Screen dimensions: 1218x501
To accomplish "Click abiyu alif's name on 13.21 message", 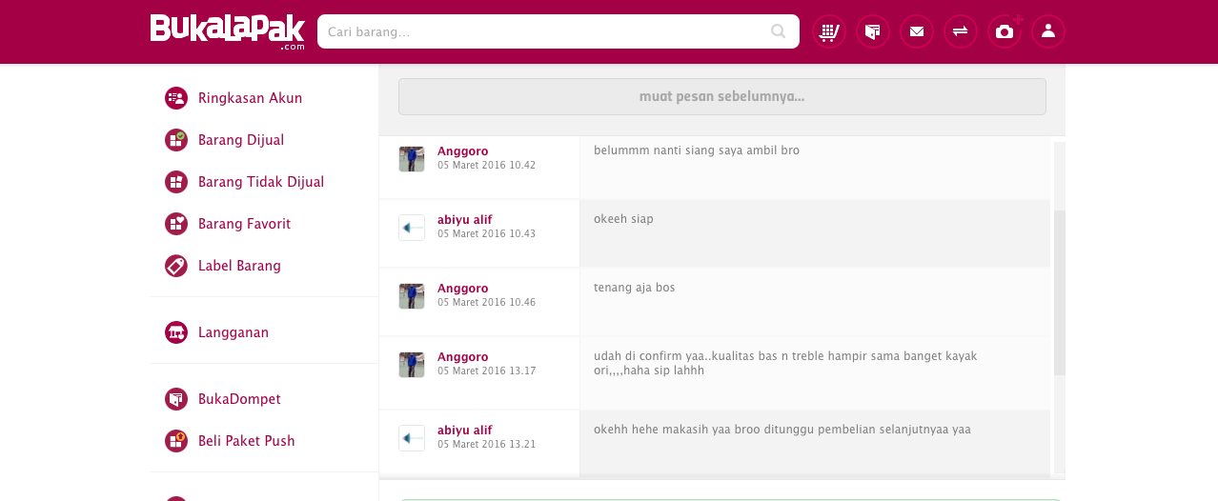I will pos(464,431).
